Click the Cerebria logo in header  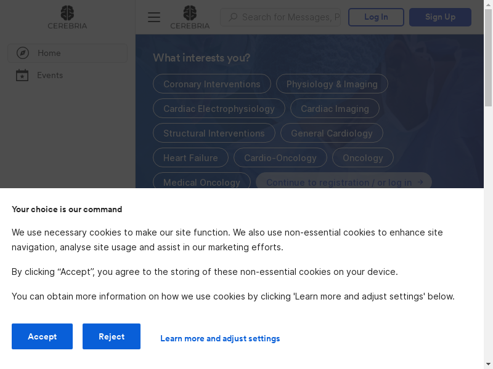pyautogui.click(x=190, y=17)
